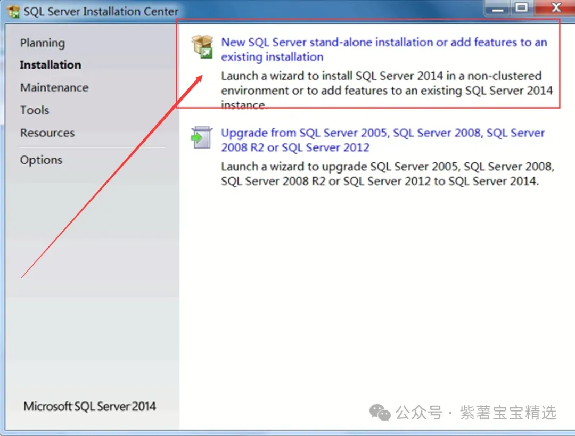Open the Tools section
This screenshot has height=436, width=575.
(x=35, y=110)
